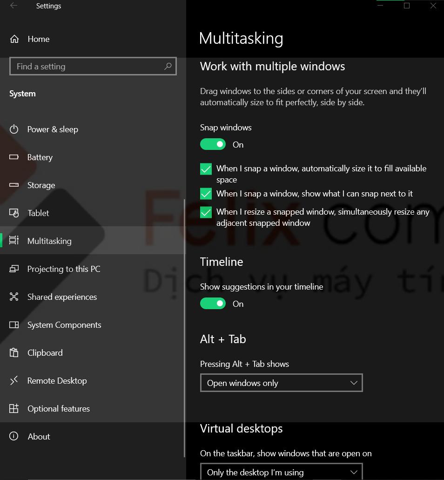Click the Tablet icon in sidebar
Viewport: 444px width, 480px height.
[x=14, y=213]
